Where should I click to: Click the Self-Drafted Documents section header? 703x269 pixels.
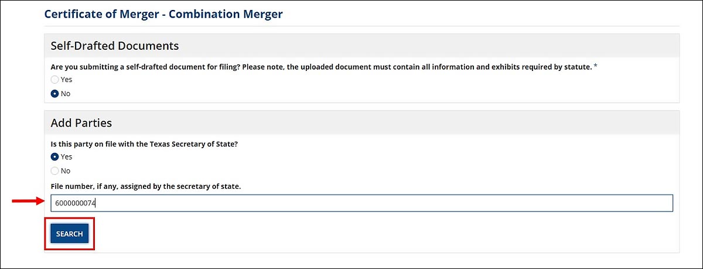tap(115, 46)
